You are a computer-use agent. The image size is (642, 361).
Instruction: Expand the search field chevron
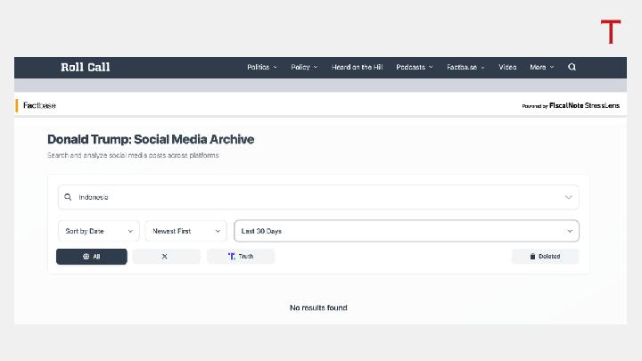[x=569, y=197]
